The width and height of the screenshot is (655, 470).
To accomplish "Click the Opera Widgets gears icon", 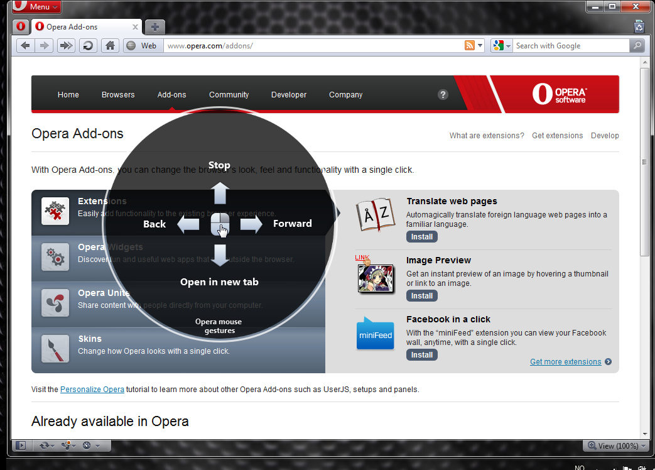I will coord(55,257).
